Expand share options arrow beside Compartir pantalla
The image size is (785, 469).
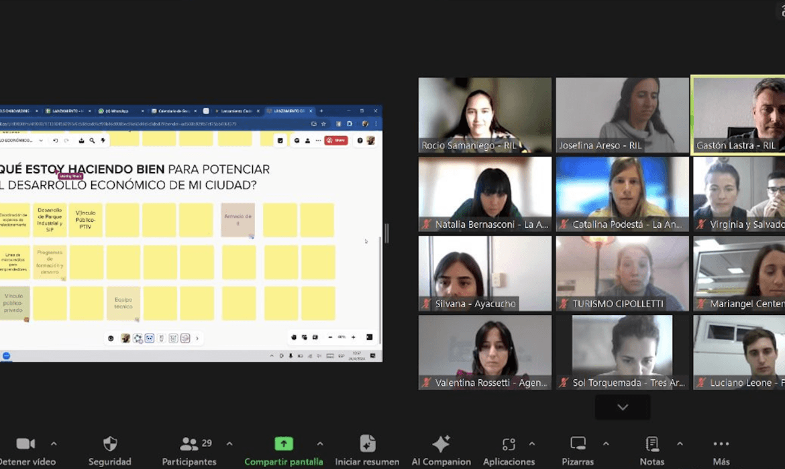tap(320, 444)
